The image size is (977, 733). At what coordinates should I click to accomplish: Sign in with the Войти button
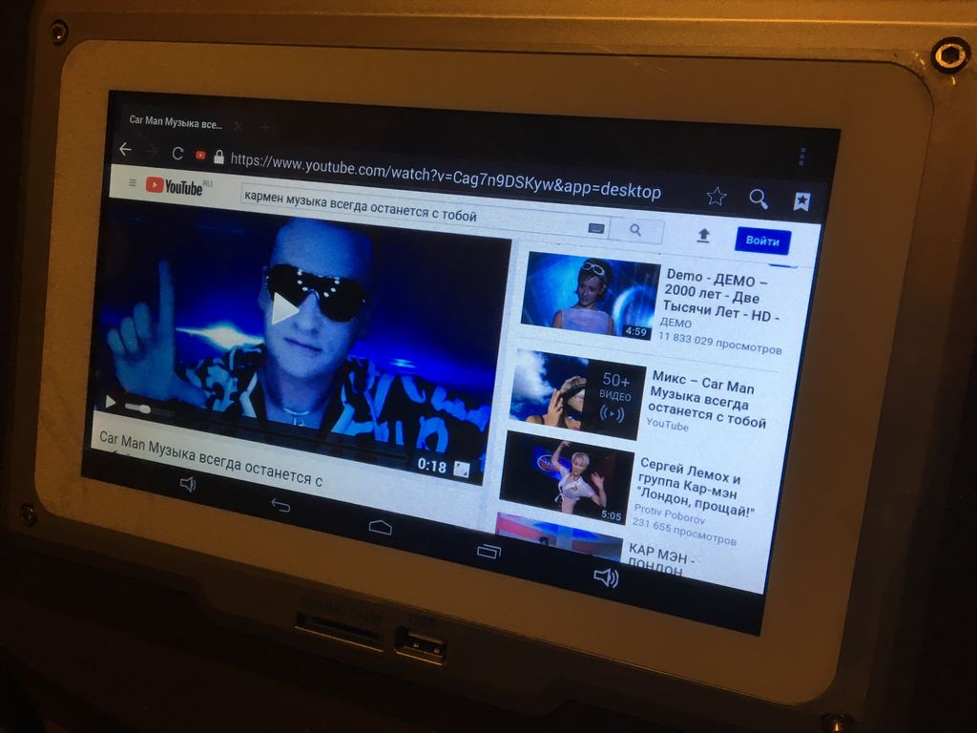pos(762,241)
